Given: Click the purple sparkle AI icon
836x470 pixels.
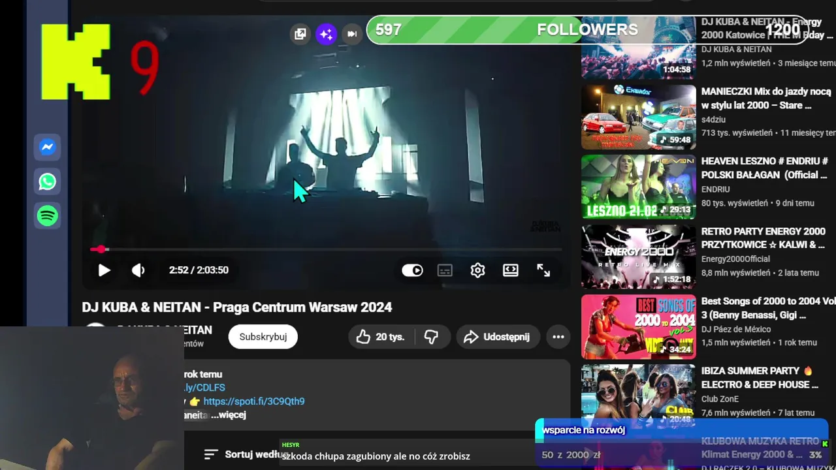Looking at the screenshot, I should [x=326, y=34].
